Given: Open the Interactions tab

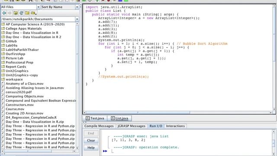Looking at the screenshot, I should click(175, 126).
